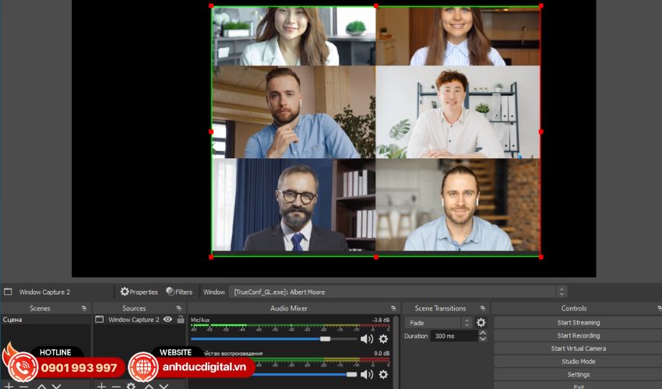Mute the Mic/Aux speaker
Viewport: 662px width, 389px height.
(366, 339)
